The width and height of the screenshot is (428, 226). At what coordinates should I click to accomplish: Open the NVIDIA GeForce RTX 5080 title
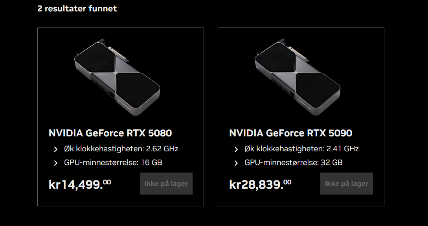coord(110,133)
